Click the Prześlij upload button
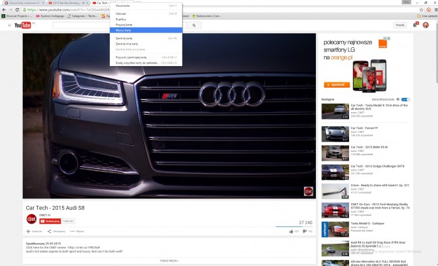Screen dimensions: 438x266 tap(400, 25)
